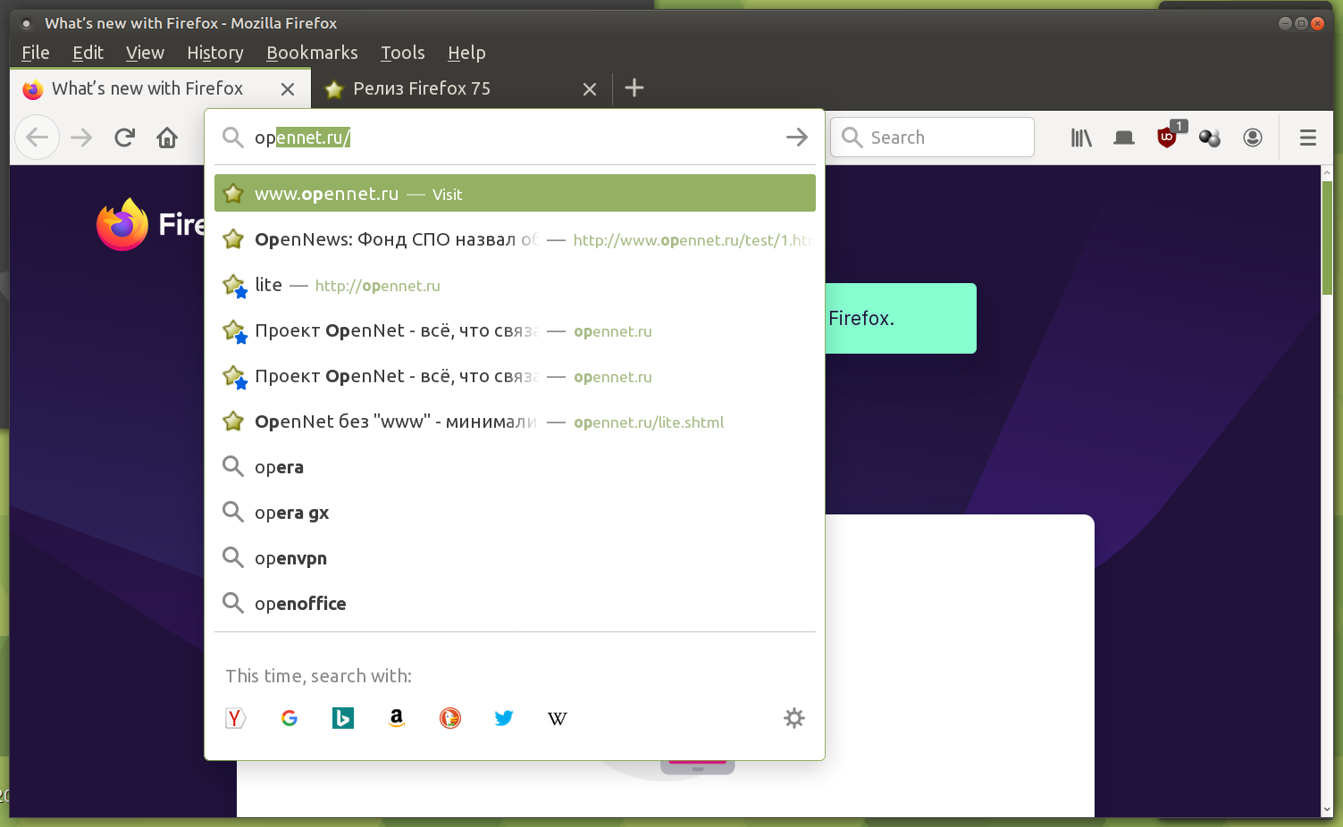Click the grey spheres extension icon

click(1210, 138)
